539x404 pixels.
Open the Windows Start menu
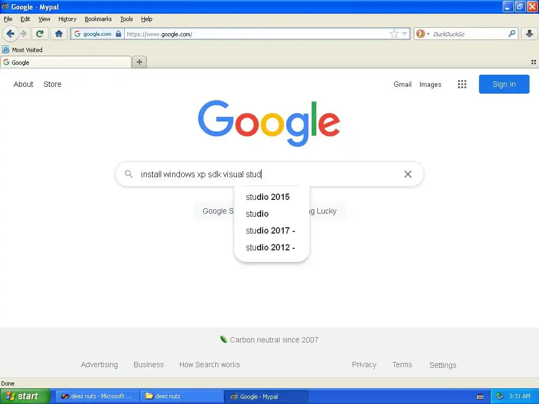click(x=25, y=396)
